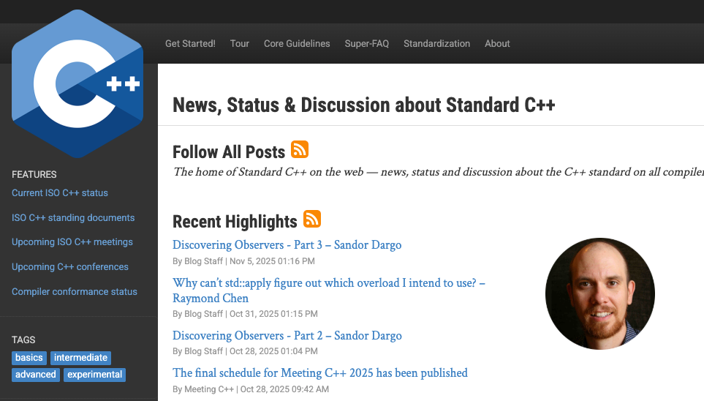This screenshot has width=704, height=401.
Task: View Upcoming ISO C++ meetings
Action: pos(72,242)
